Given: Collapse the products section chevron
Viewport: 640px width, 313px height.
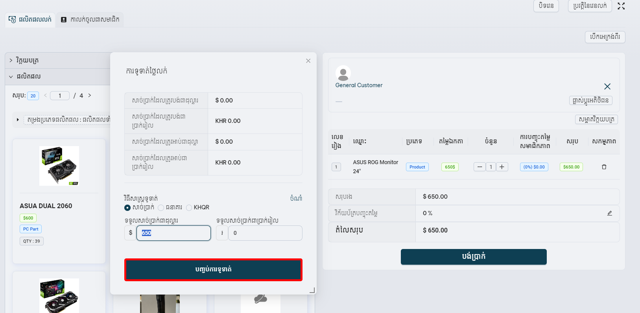Looking at the screenshot, I should pos(11,77).
